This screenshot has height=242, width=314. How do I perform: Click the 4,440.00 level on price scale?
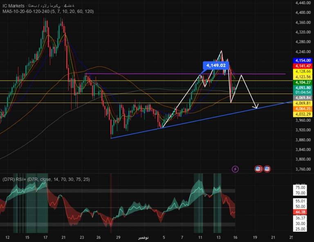[x=301, y=3]
